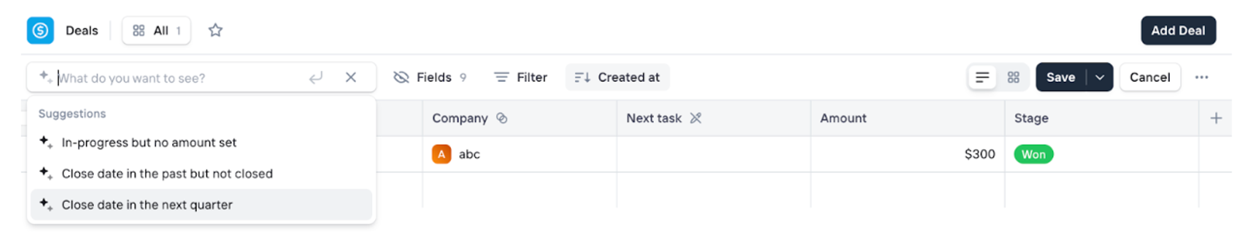Select the All view tab

pos(156,30)
